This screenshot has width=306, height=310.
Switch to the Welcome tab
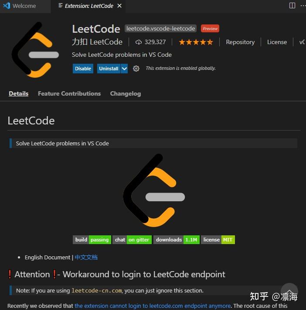[24, 6]
